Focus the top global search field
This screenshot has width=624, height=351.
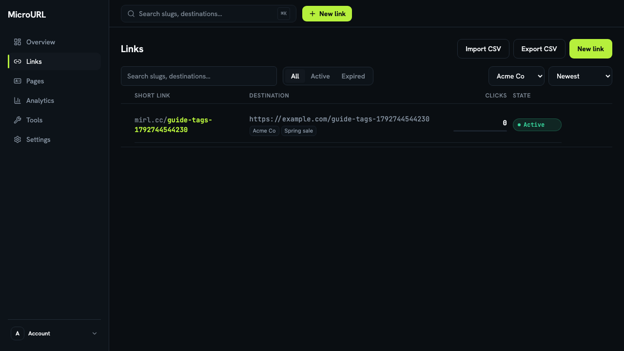pos(209,14)
